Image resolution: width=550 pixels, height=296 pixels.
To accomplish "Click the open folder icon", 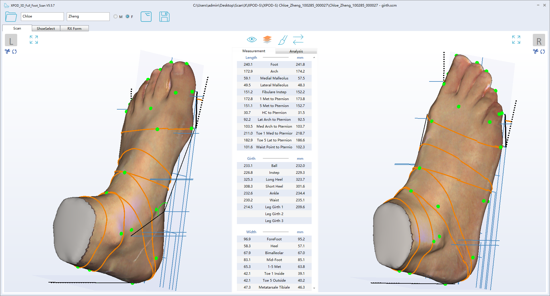I will (11, 17).
